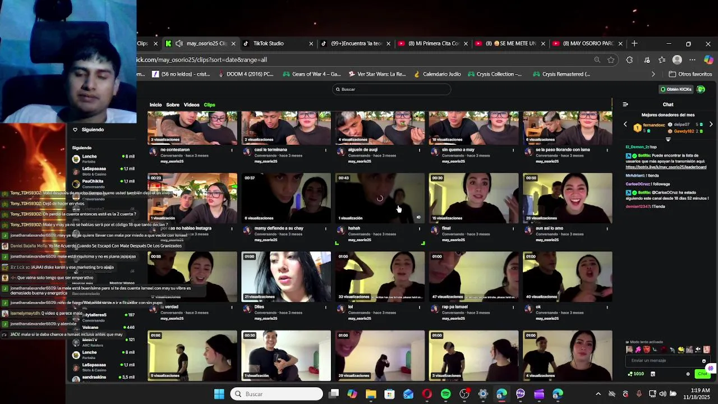Toggle mute icon on the 'hahah' clip preview
Screen dimensions: 718x404
(418, 217)
